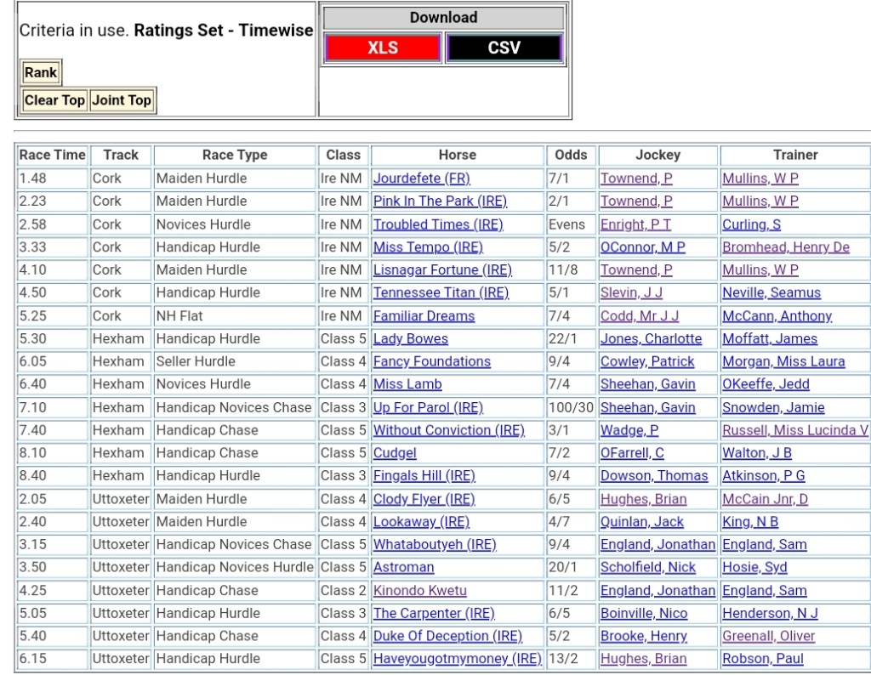Open the Tennessee Titan (IRE) horse link
This screenshot has height=675, width=871.
[441, 292]
